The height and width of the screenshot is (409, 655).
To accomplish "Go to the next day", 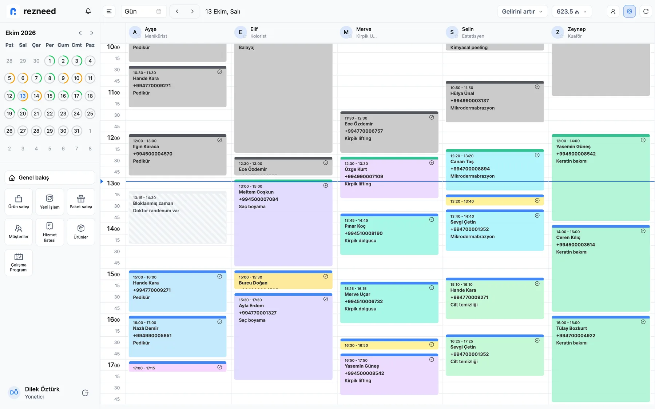I will pyautogui.click(x=192, y=11).
